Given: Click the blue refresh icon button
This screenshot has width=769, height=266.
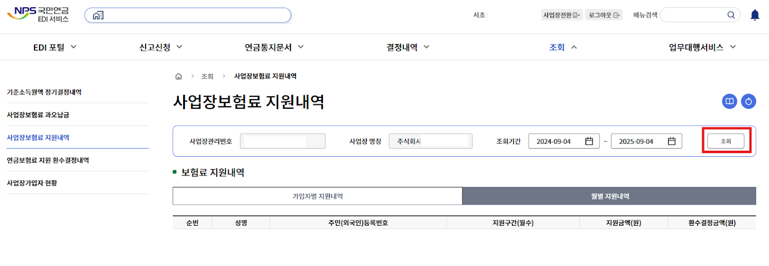Looking at the screenshot, I should [x=748, y=102].
